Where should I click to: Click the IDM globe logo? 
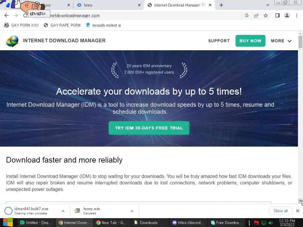[12, 41]
